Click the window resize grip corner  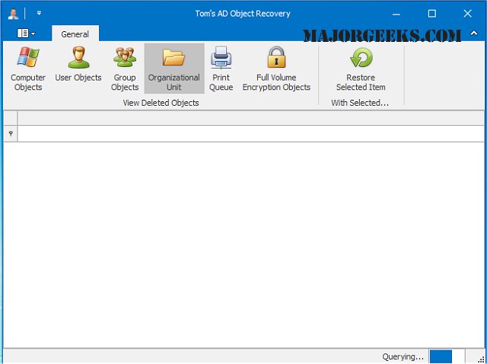click(x=481, y=359)
